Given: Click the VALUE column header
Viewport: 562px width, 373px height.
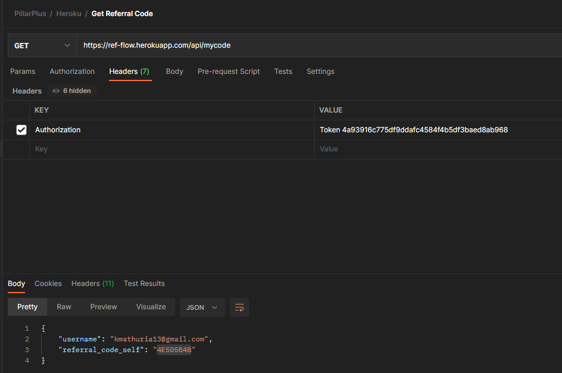Looking at the screenshot, I should click(331, 110).
